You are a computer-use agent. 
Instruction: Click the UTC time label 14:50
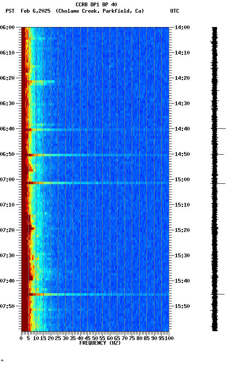182,154
